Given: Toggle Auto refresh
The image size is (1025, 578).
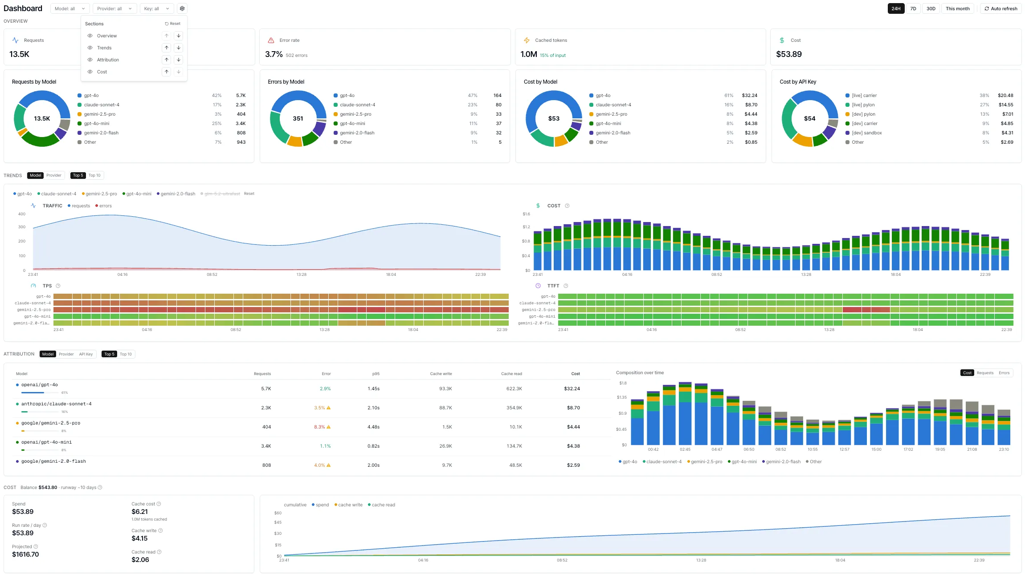Looking at the screenshot, I should click(x=1000, y=8).
